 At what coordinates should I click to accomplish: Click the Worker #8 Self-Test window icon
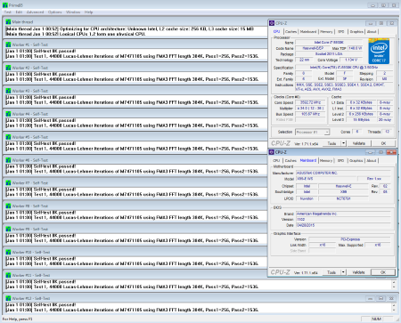coord(8,206)
